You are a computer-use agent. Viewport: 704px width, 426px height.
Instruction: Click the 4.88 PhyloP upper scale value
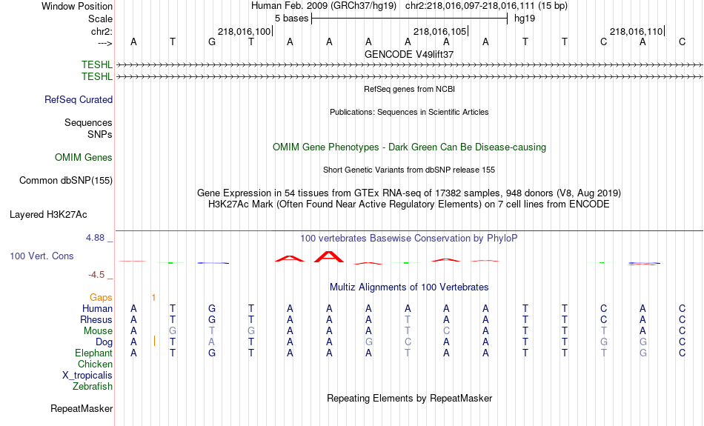pyautogui.click(x=96, y=238)
